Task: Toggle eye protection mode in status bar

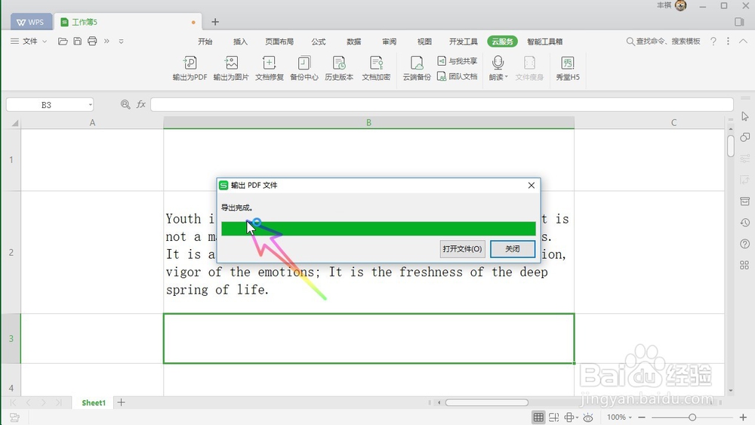Action: click(x=588, y=417)
